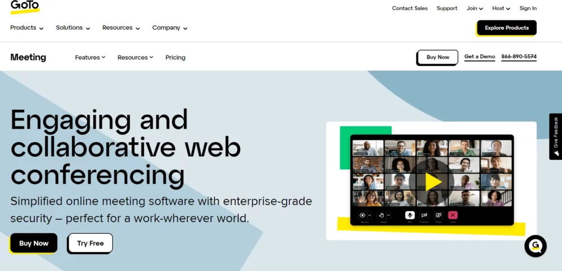This screenshot has height=271, width=562.
Task: Click the Explore Products button
Action: [506, 28]
